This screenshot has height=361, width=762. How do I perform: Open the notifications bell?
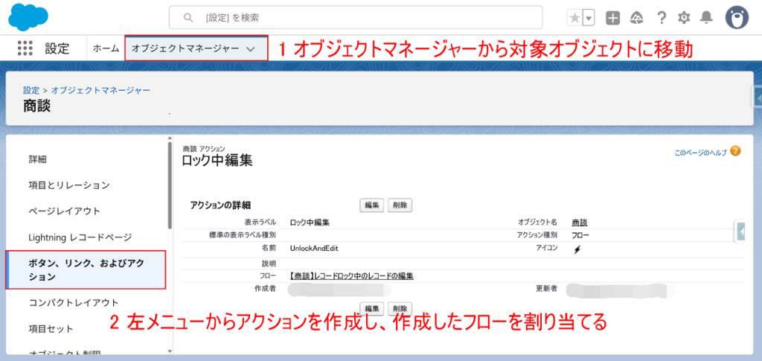coord(707,17)
